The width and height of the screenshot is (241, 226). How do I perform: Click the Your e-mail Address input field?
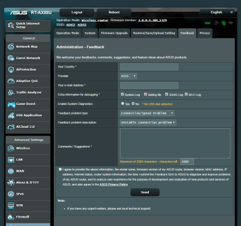(149, 86)
